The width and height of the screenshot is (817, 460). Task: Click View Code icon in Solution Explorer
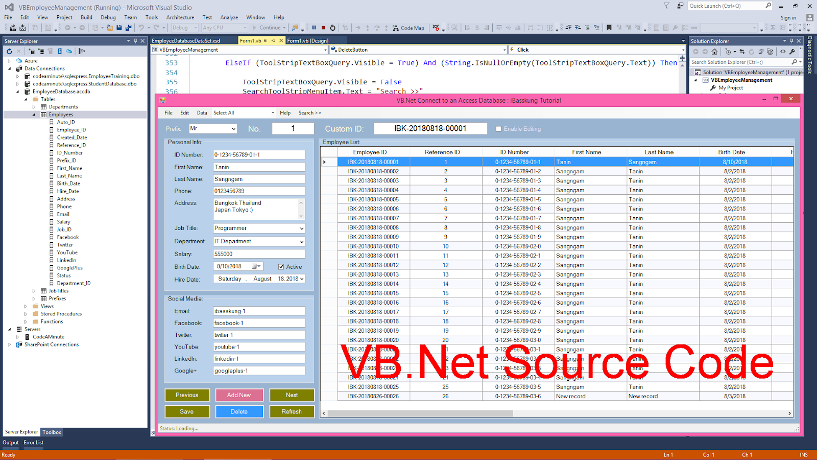(783, 52)
